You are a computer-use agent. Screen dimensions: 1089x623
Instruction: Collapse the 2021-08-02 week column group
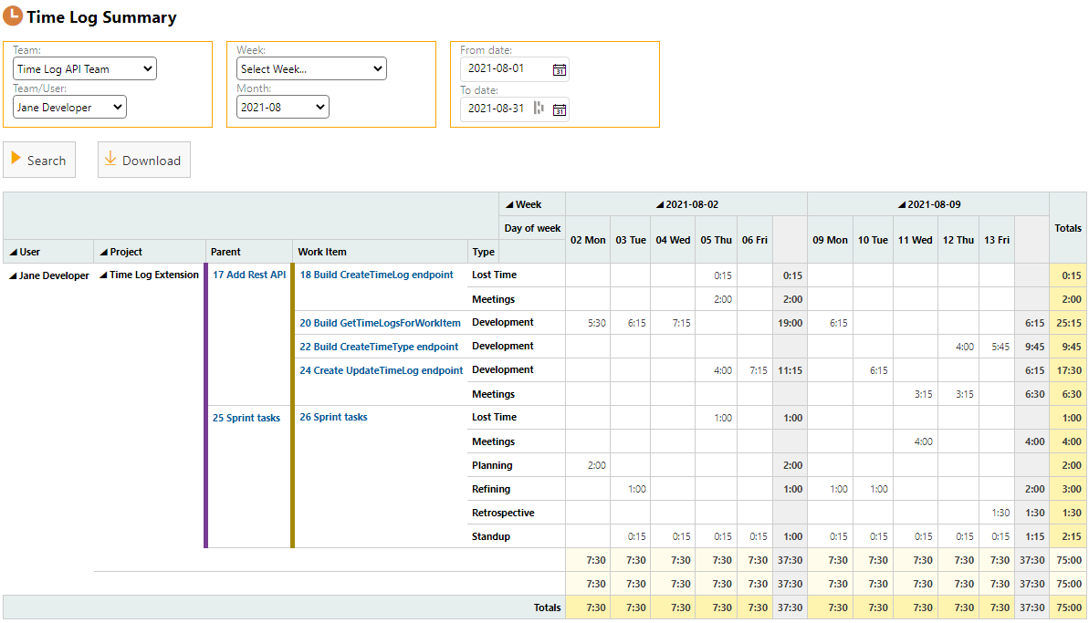pyautogui.click(x=661, y=204)
